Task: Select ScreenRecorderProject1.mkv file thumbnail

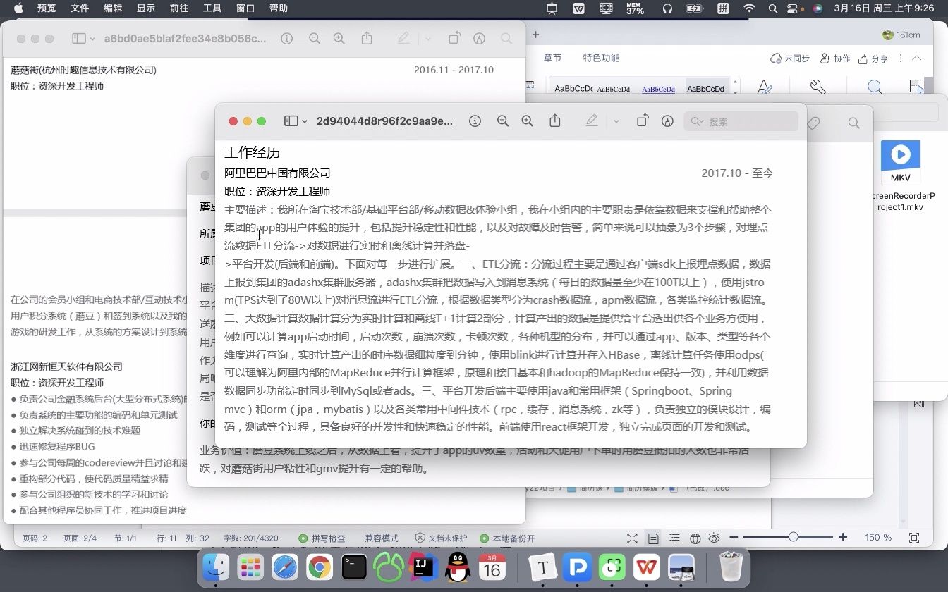Action: click(x=901, y=161)
